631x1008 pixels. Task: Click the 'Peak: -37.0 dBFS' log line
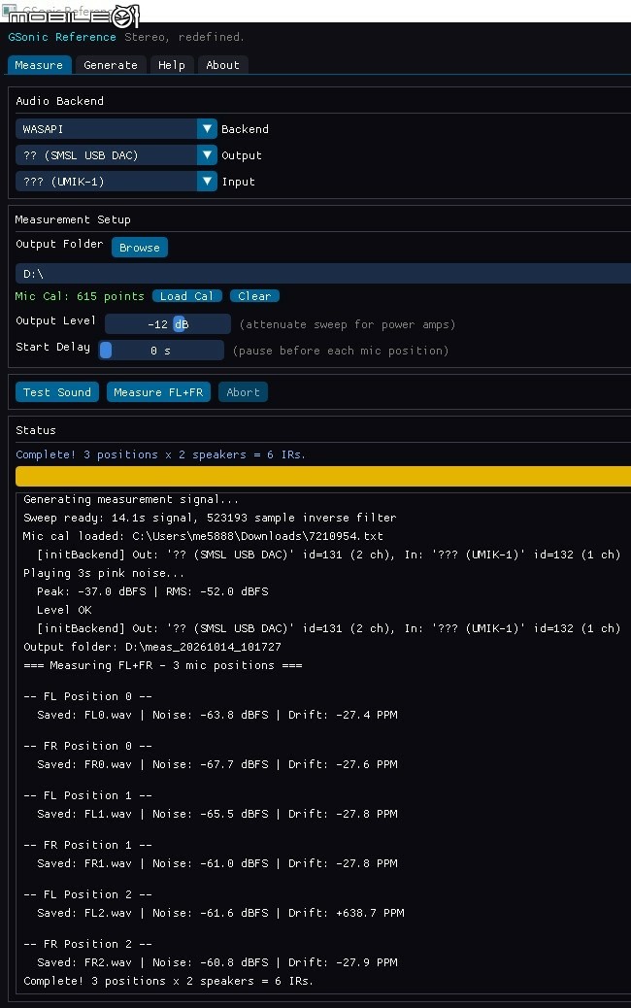coord(153,591)
